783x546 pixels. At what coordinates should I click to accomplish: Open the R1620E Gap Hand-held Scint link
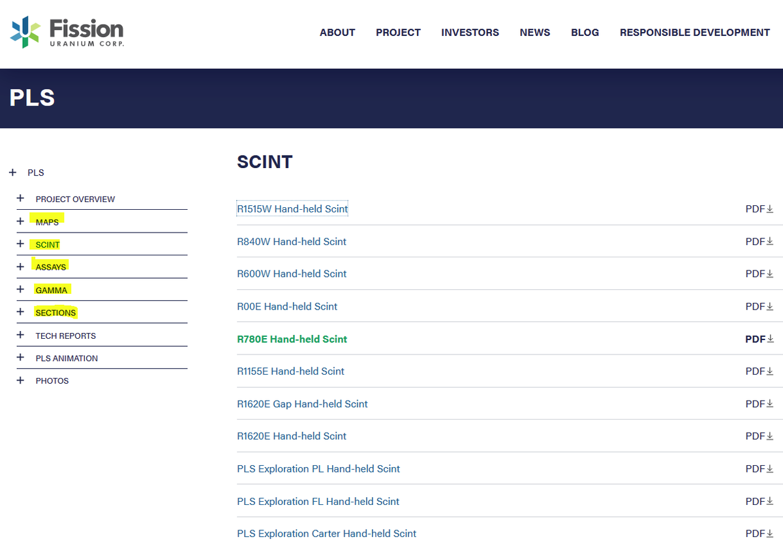point(302,404)
